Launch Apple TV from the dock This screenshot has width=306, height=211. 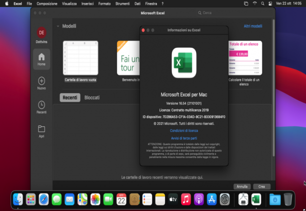173,199
